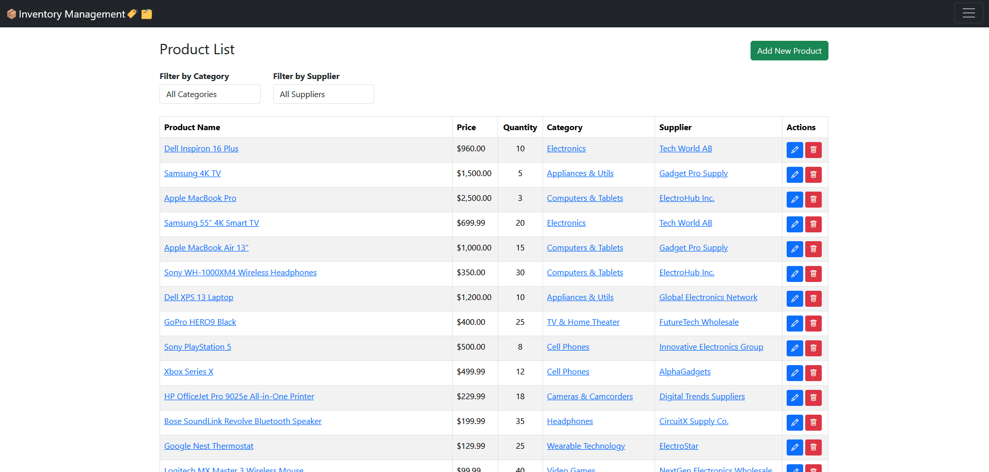Delete the Google Nest Thermostat row
Image resolution: width=989 pixels, height=472 pixels.
(x=813, y=447)
